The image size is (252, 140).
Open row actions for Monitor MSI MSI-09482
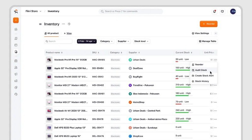215,85
